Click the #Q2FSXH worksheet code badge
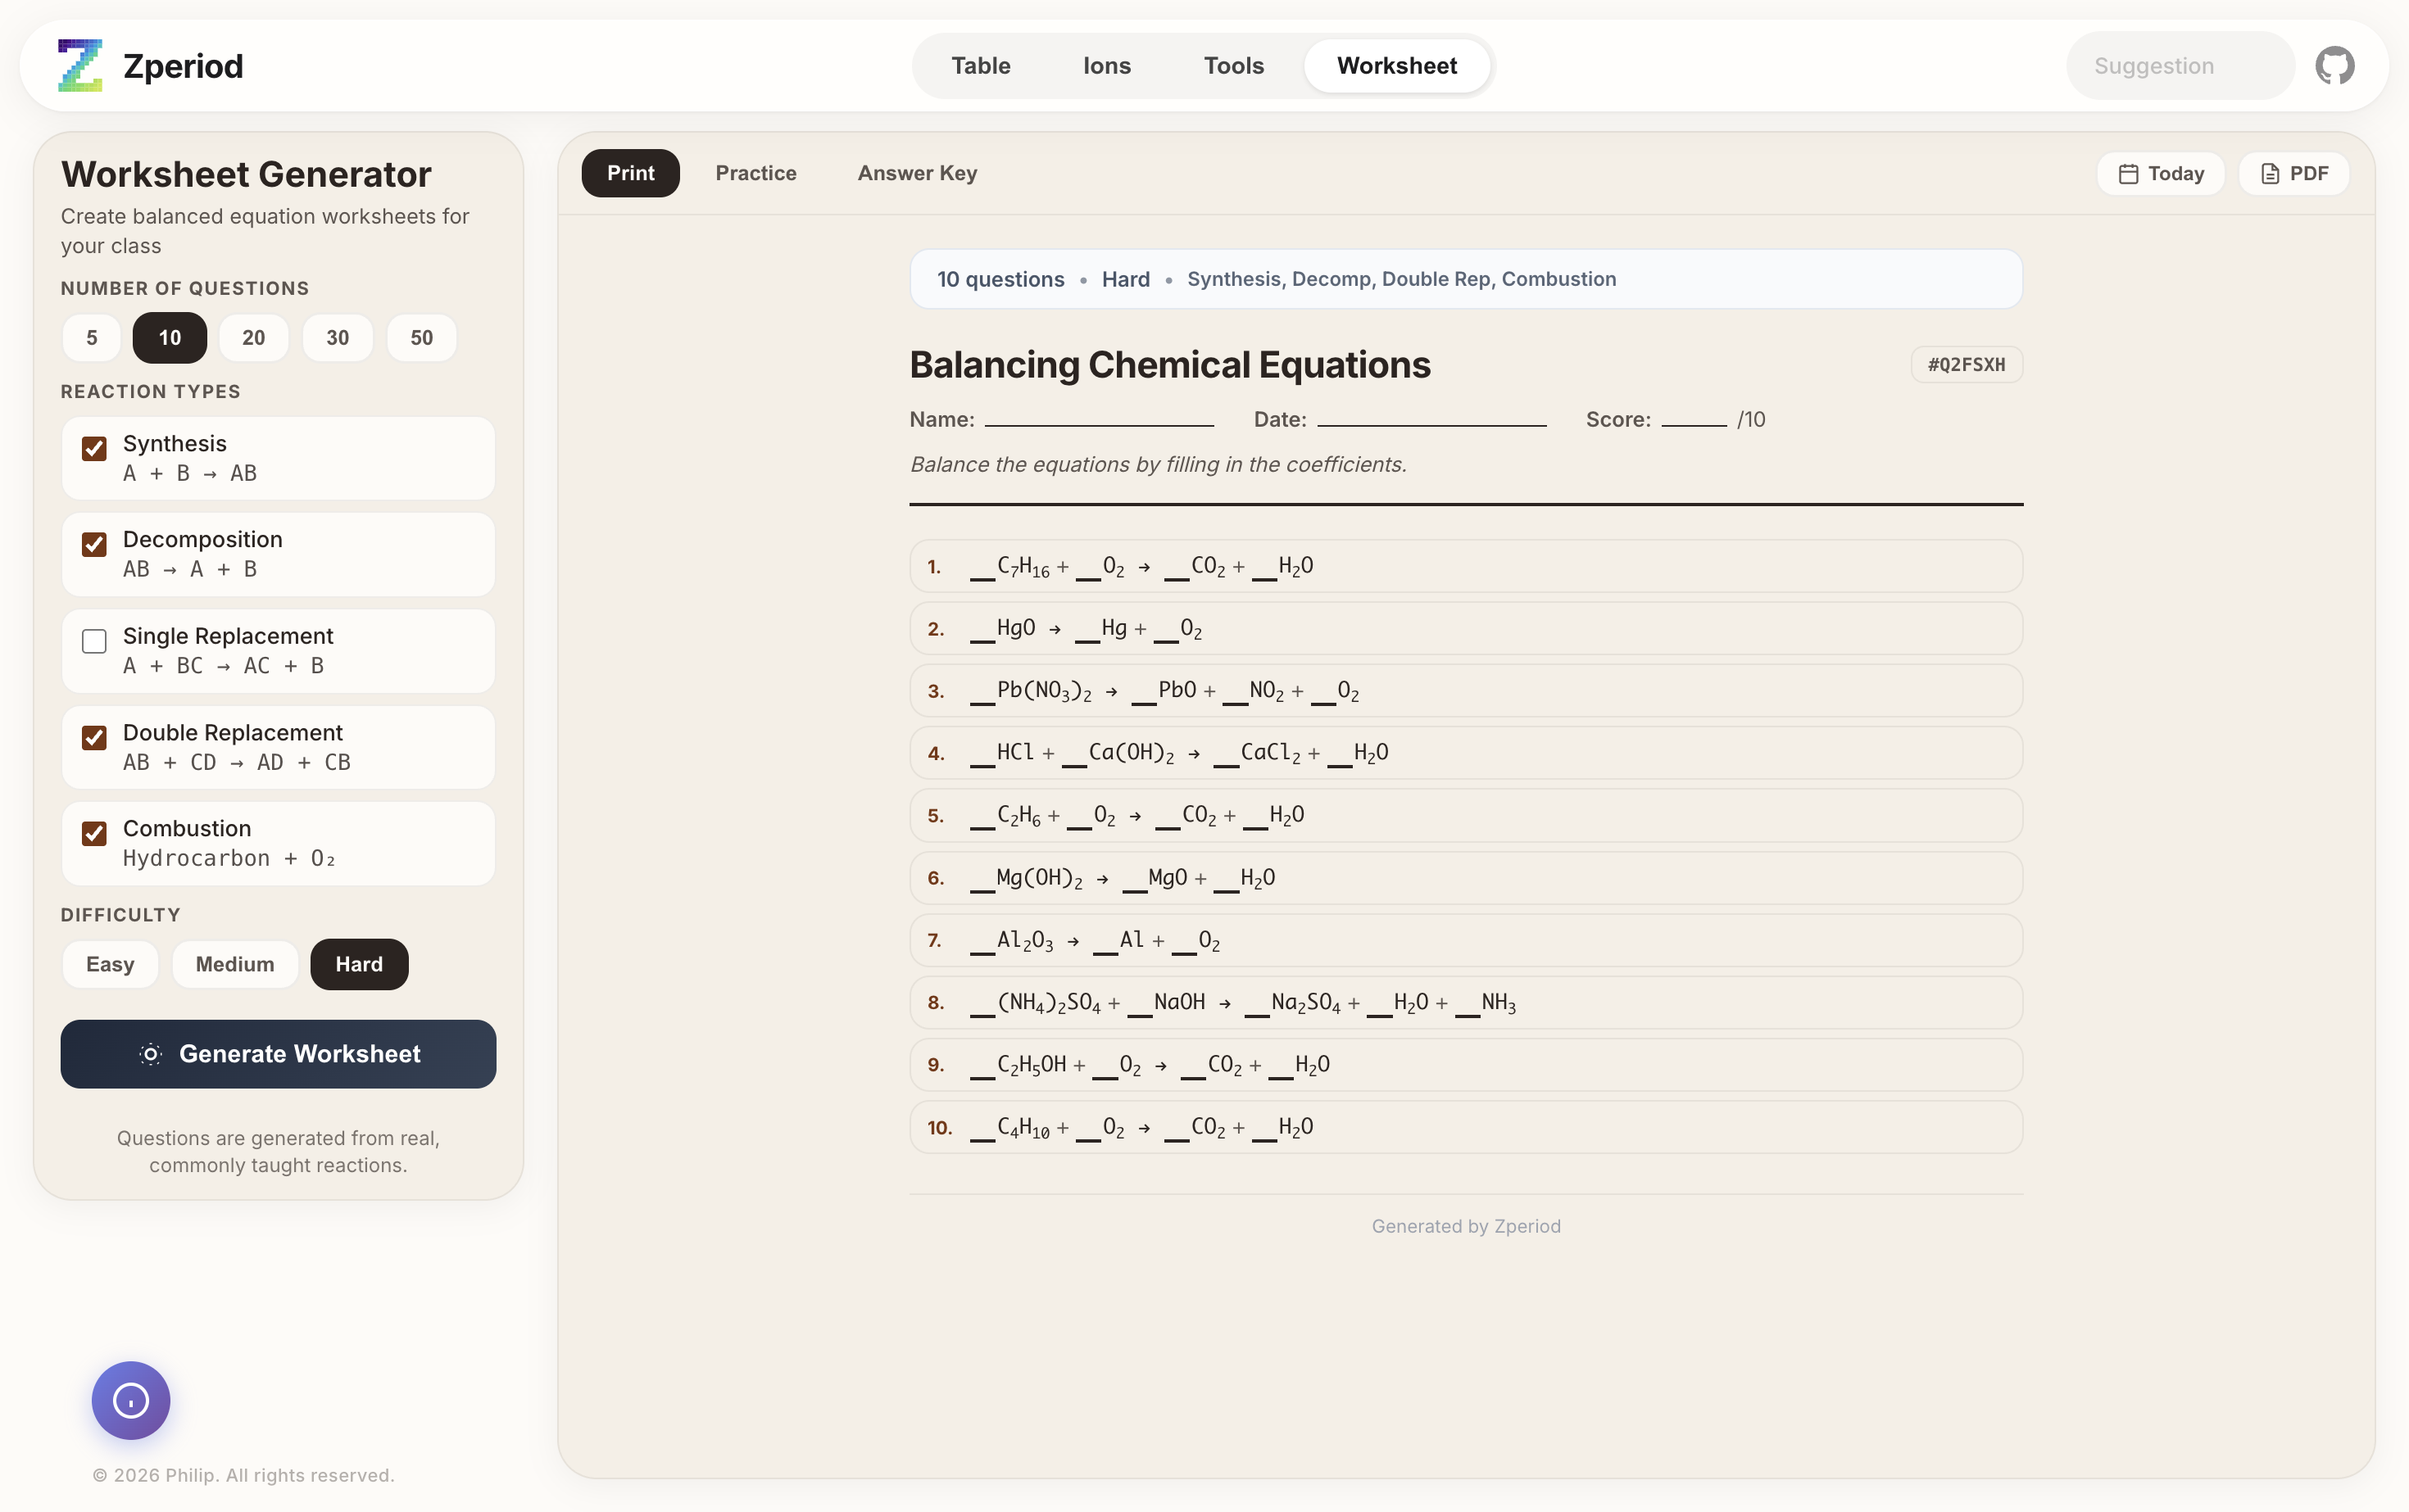Screen dimensions: 2409x1512 (1964, 364)
